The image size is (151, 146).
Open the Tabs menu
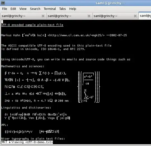[62, 9]
